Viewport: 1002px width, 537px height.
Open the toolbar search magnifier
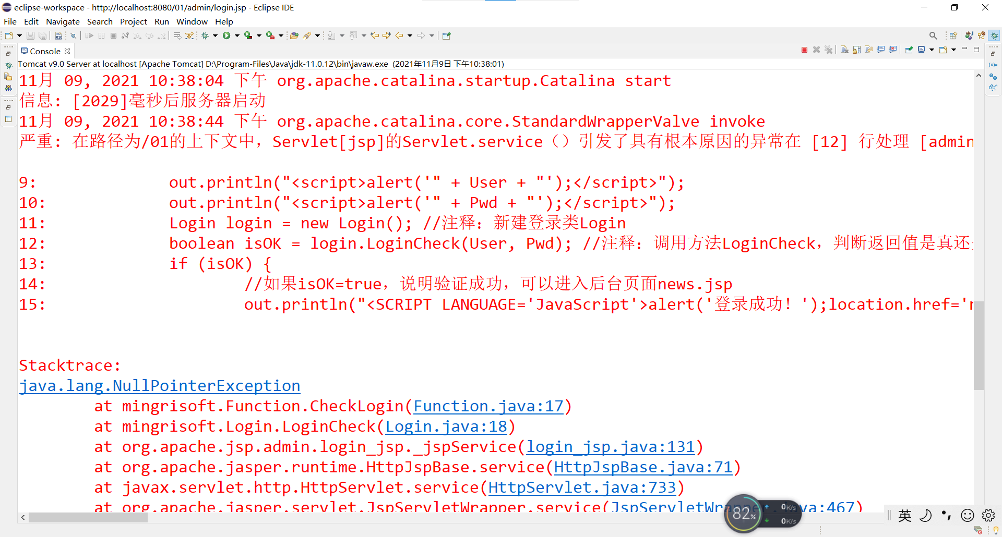933,35
